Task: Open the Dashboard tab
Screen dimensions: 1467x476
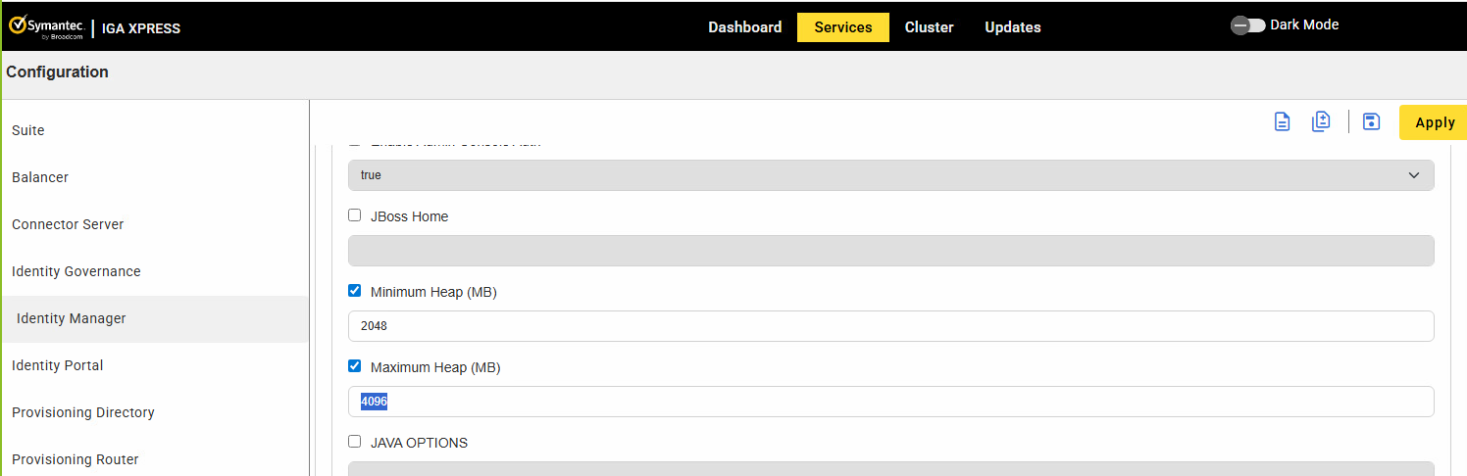Action: pos(745,27)
